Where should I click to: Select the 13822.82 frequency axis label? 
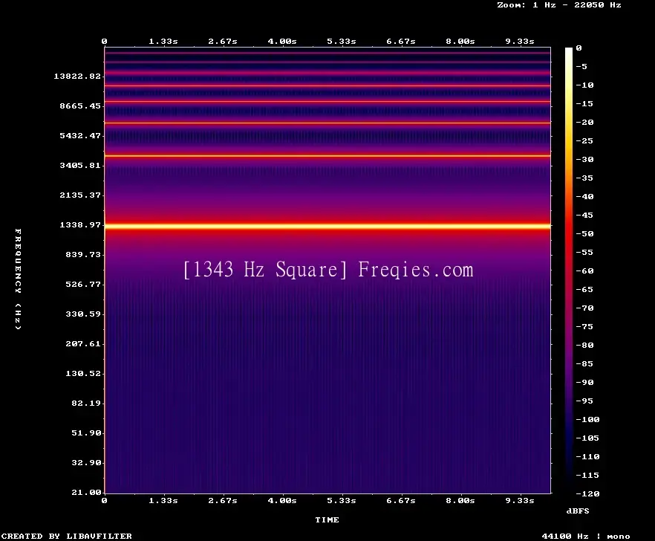tap(77, 76)
